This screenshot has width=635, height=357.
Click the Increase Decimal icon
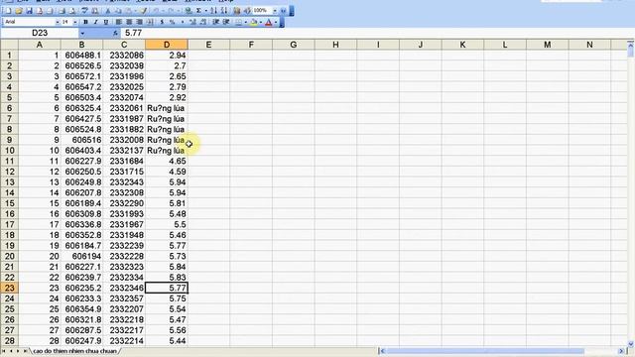[x=192, y=22]
